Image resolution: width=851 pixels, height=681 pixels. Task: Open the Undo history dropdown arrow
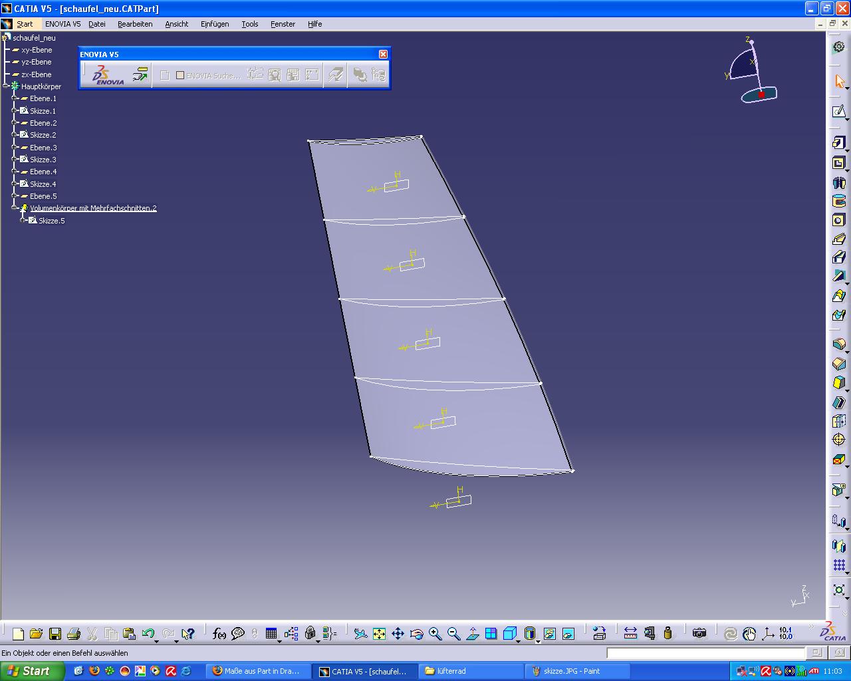coord(156,641)
